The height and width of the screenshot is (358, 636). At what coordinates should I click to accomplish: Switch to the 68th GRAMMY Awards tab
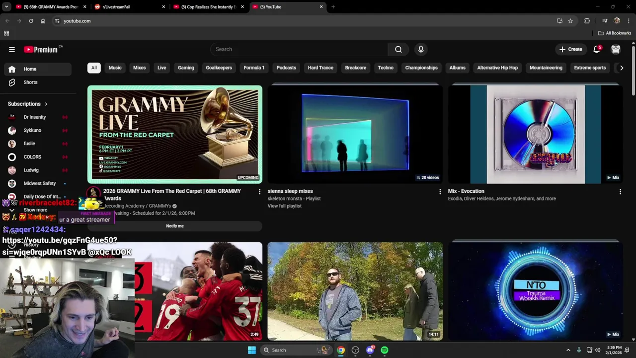(x=50, y=7)
